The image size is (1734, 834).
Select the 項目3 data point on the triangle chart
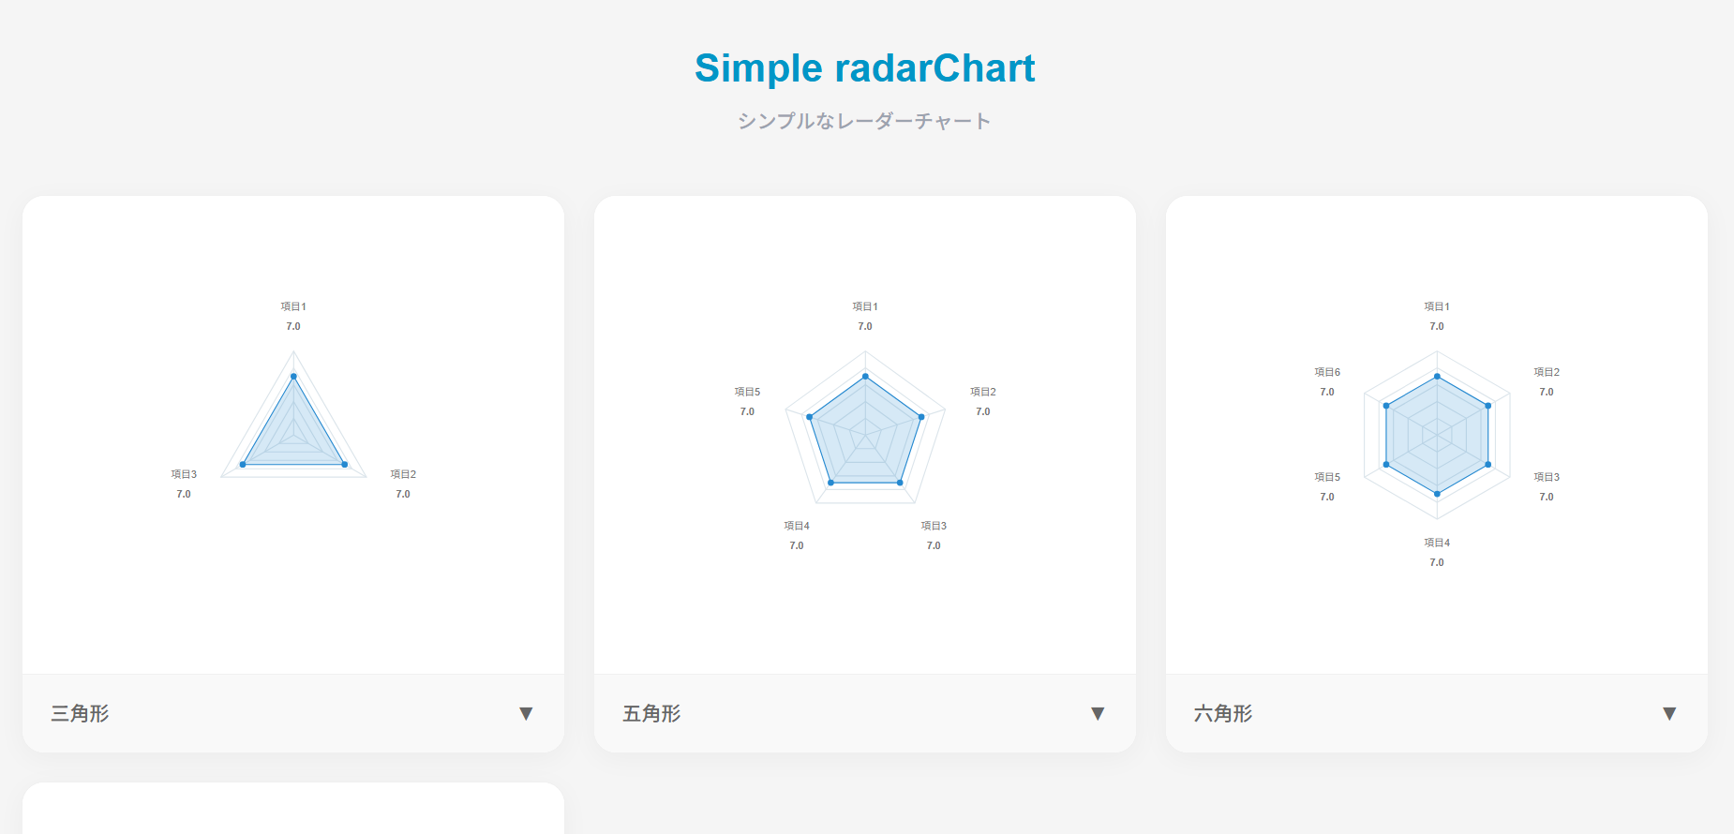[243, 464]
